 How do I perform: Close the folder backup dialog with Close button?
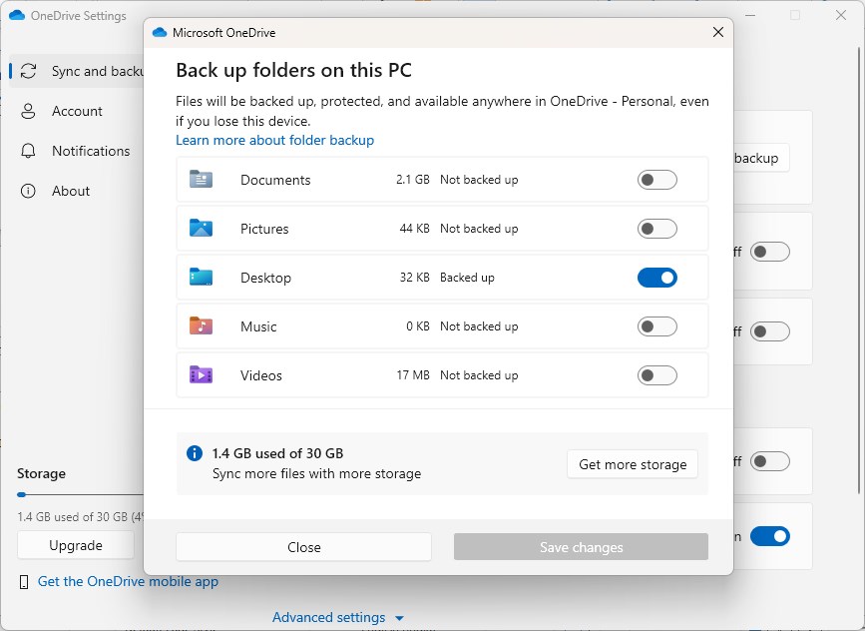[303, 547]
